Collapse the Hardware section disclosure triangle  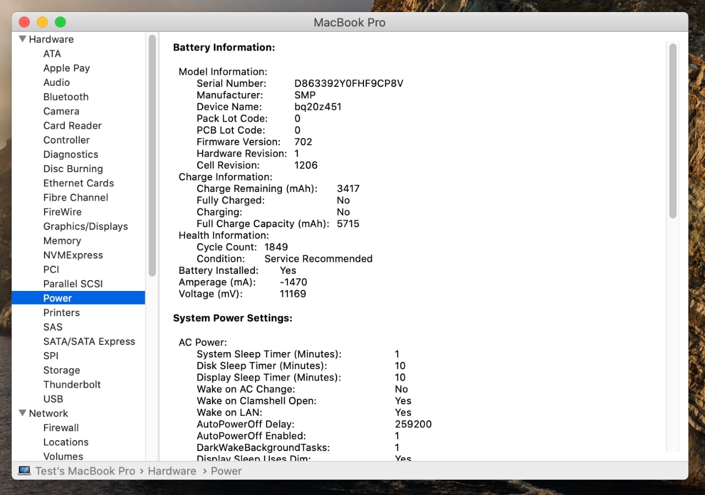(23, 39)
